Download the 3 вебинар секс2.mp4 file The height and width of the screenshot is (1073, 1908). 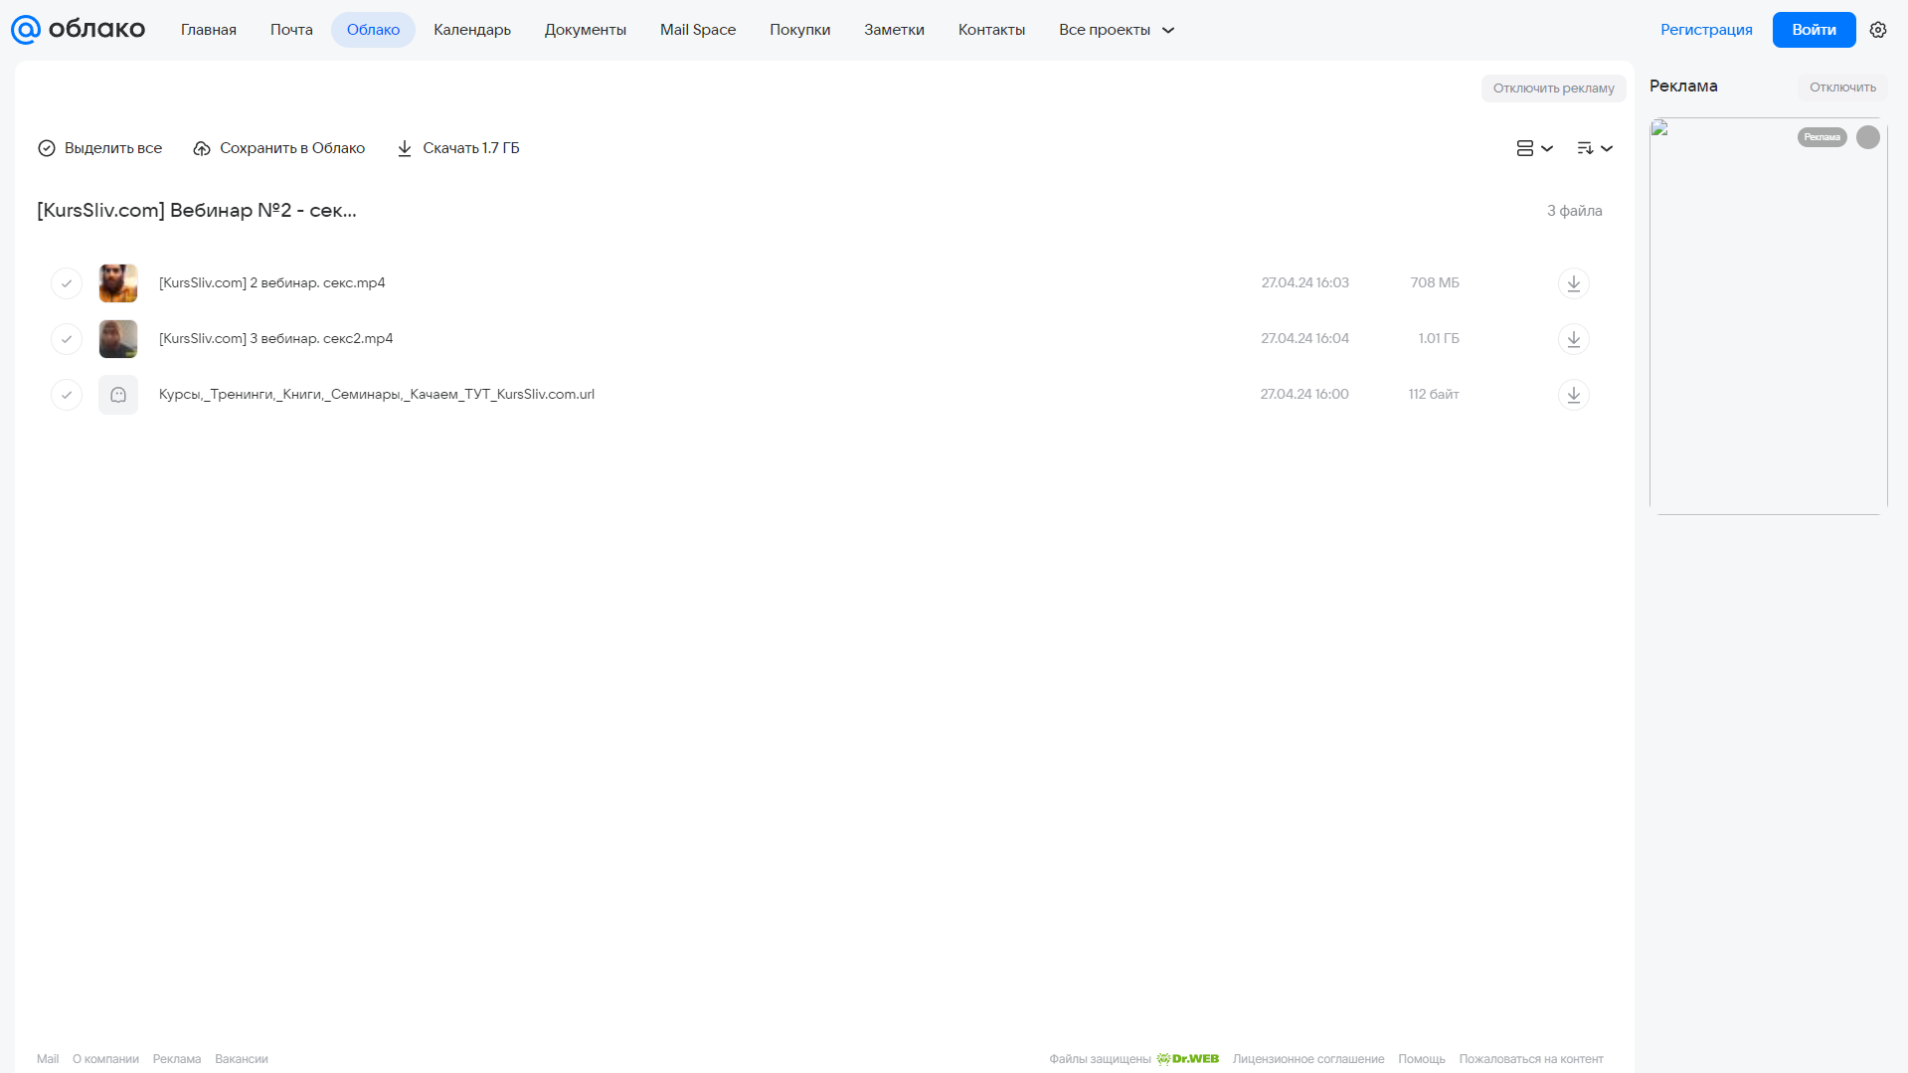(1573, 339)
